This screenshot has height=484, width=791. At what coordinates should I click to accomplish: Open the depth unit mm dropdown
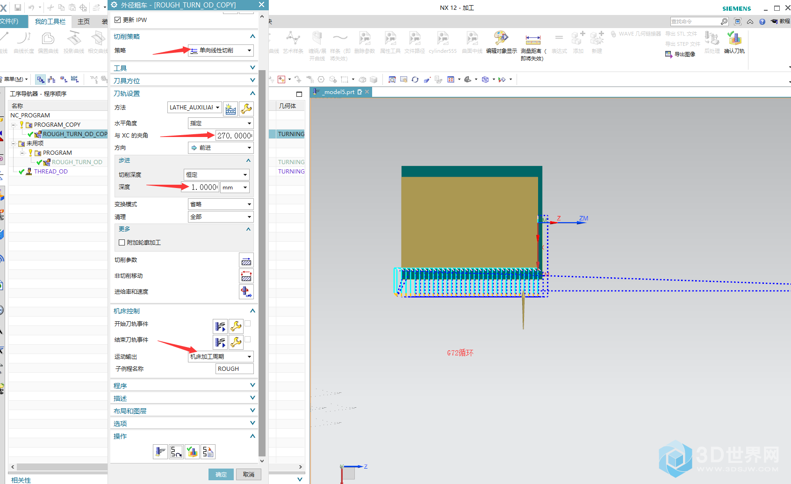235,188
